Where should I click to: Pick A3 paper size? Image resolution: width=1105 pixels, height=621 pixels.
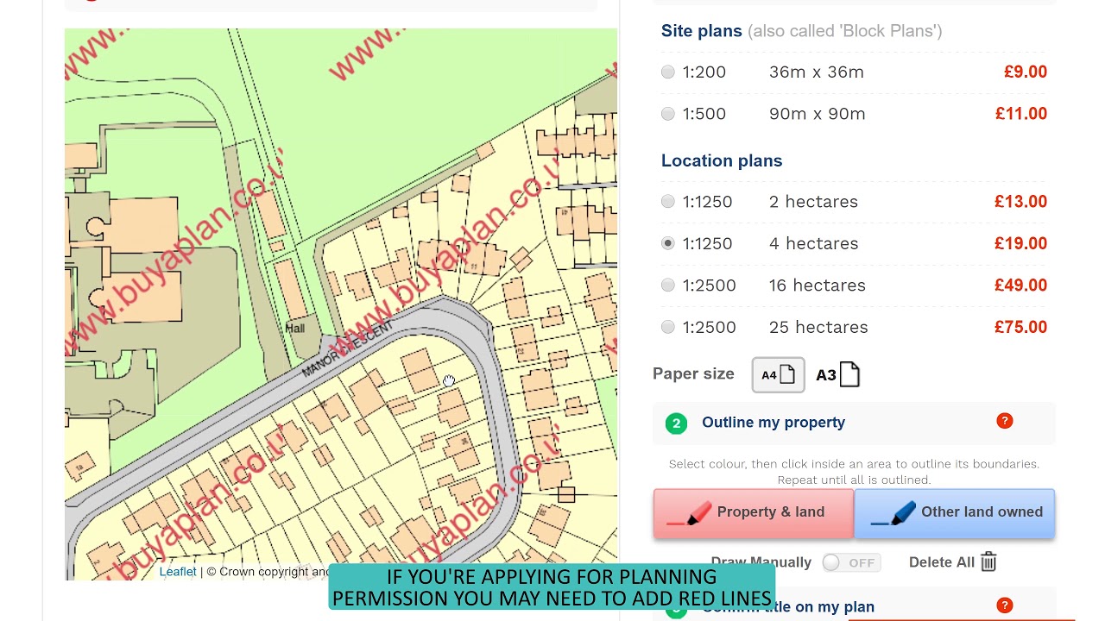[x=838, y=374]
